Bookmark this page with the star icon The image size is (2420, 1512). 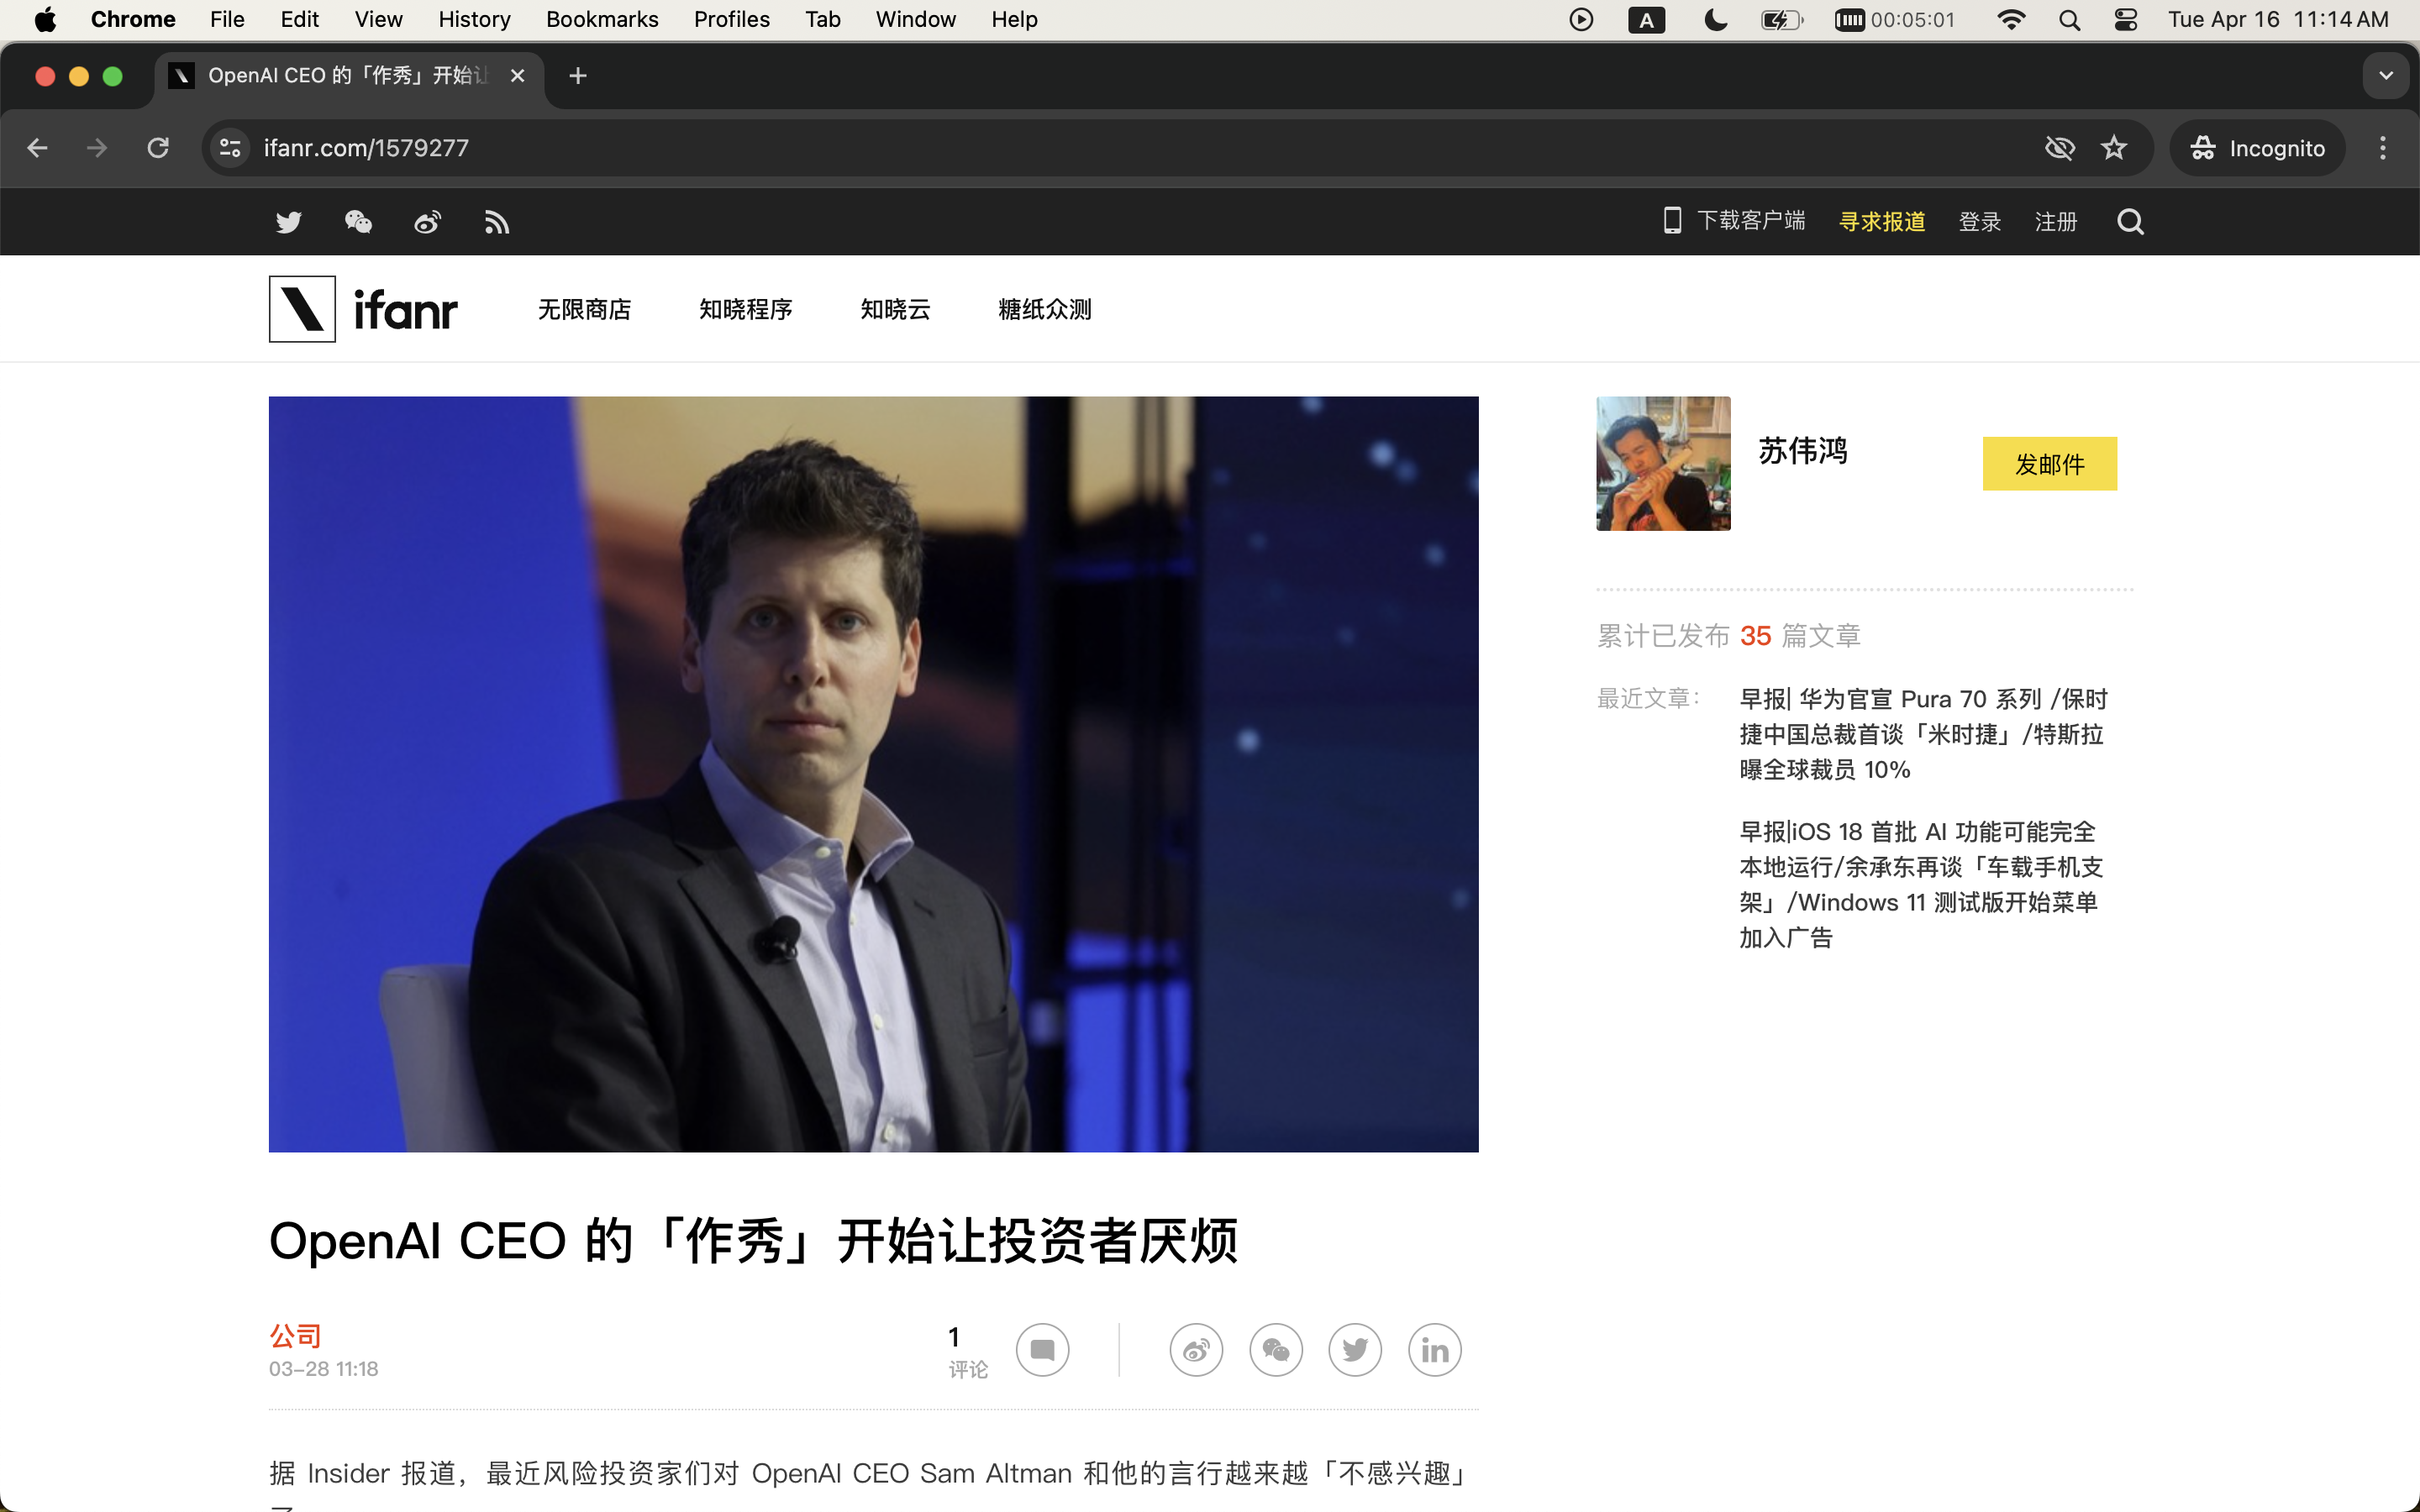click(2114, 148)
